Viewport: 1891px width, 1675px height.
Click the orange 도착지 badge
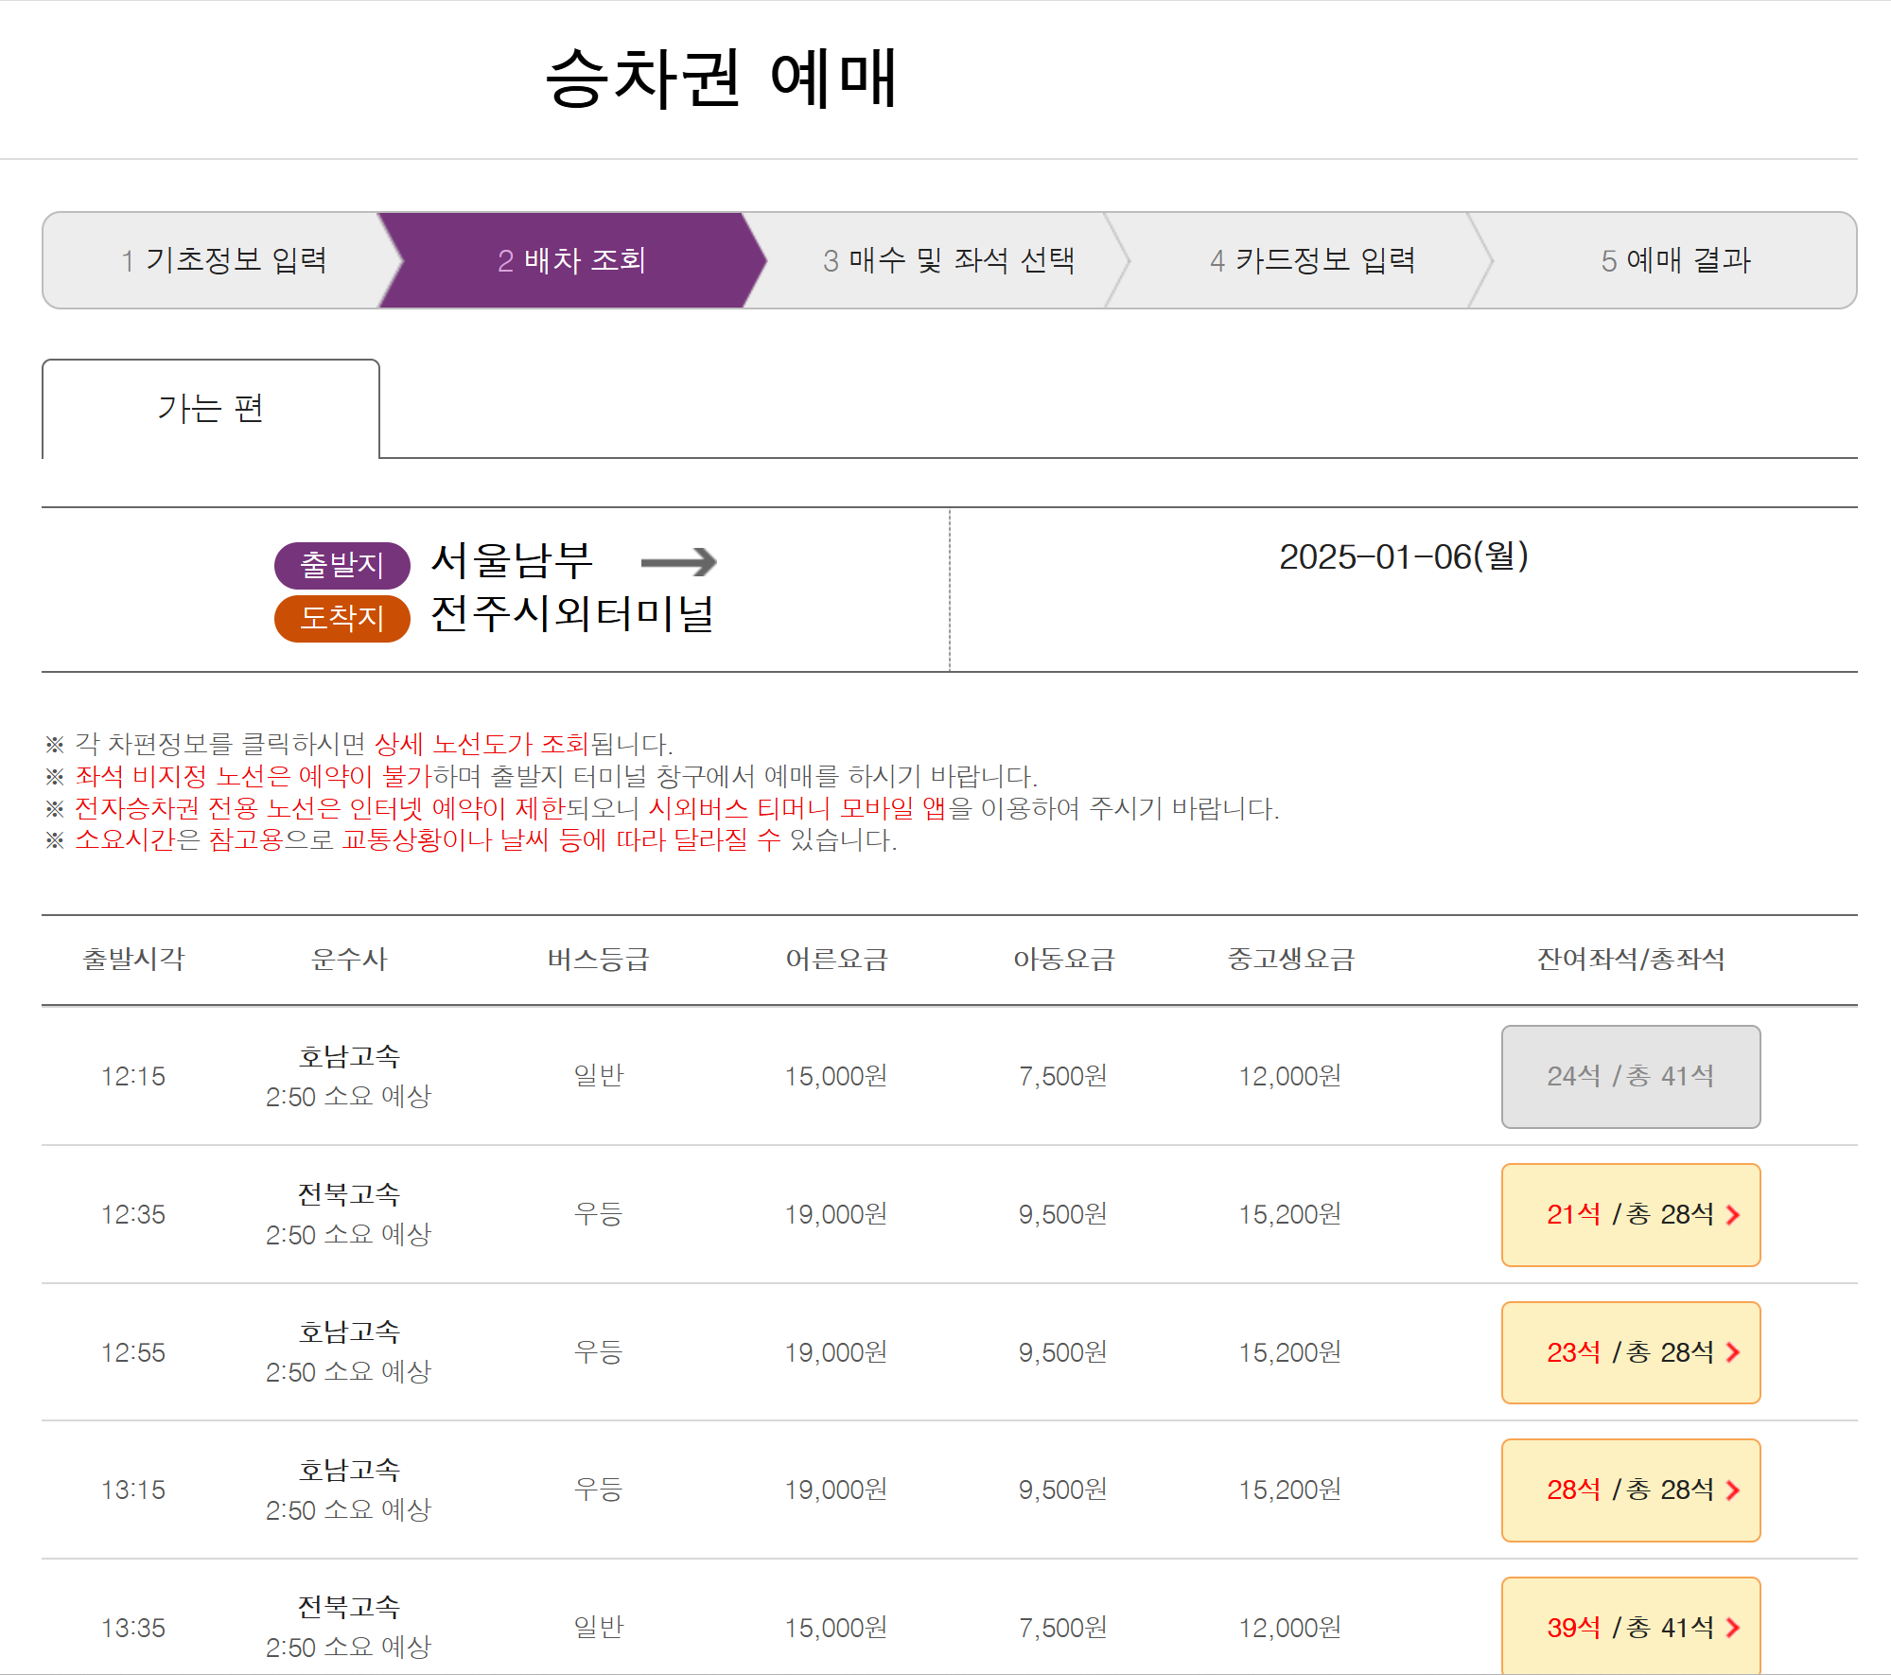coord(341,618)
